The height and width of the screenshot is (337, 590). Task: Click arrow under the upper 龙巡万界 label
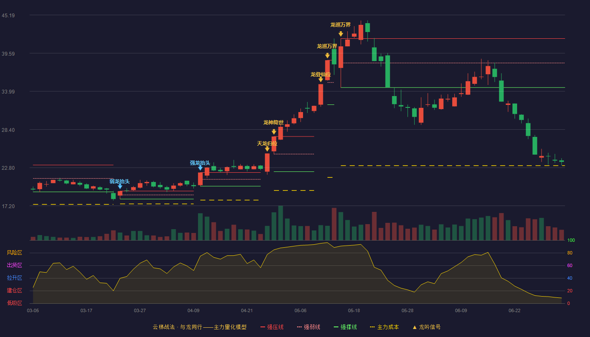(x=341, y=34)
